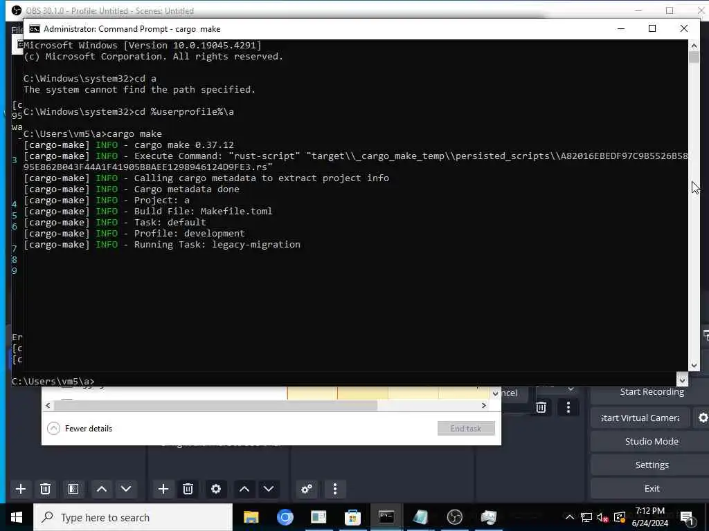709x531 pixels.
Task: Click the Command Prompt vertical scrollbar thumb
Action: (x=694, y=57)
